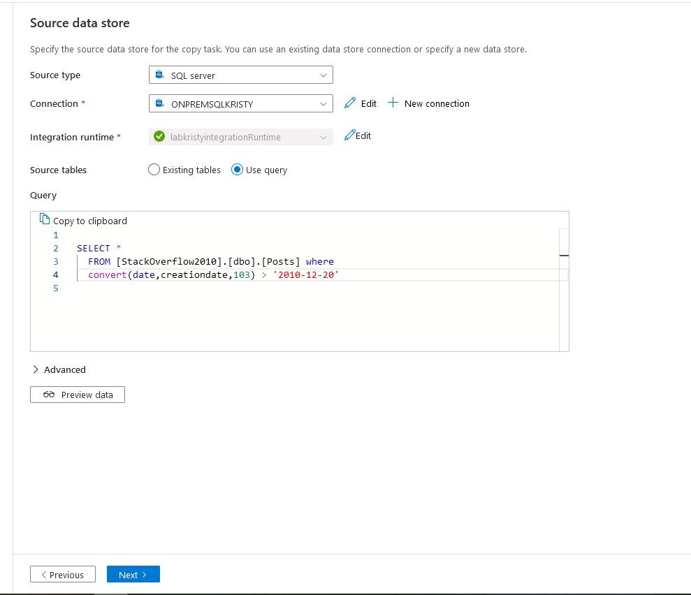The image size is (691, 595).
Task: Click the pencil icon beside Connection Edit
Action: (x=350, y=103)
